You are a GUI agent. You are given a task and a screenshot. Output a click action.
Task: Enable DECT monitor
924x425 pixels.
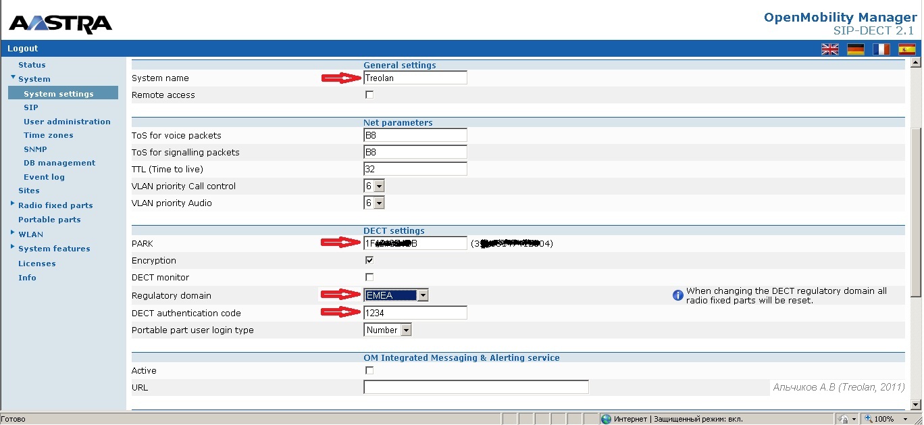[x=369, y=277]
